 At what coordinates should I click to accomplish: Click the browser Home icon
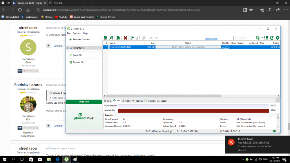tap(28, 10)
